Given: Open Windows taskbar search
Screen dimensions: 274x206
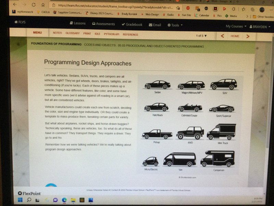Looking at the screenshot, I should 29,200.
